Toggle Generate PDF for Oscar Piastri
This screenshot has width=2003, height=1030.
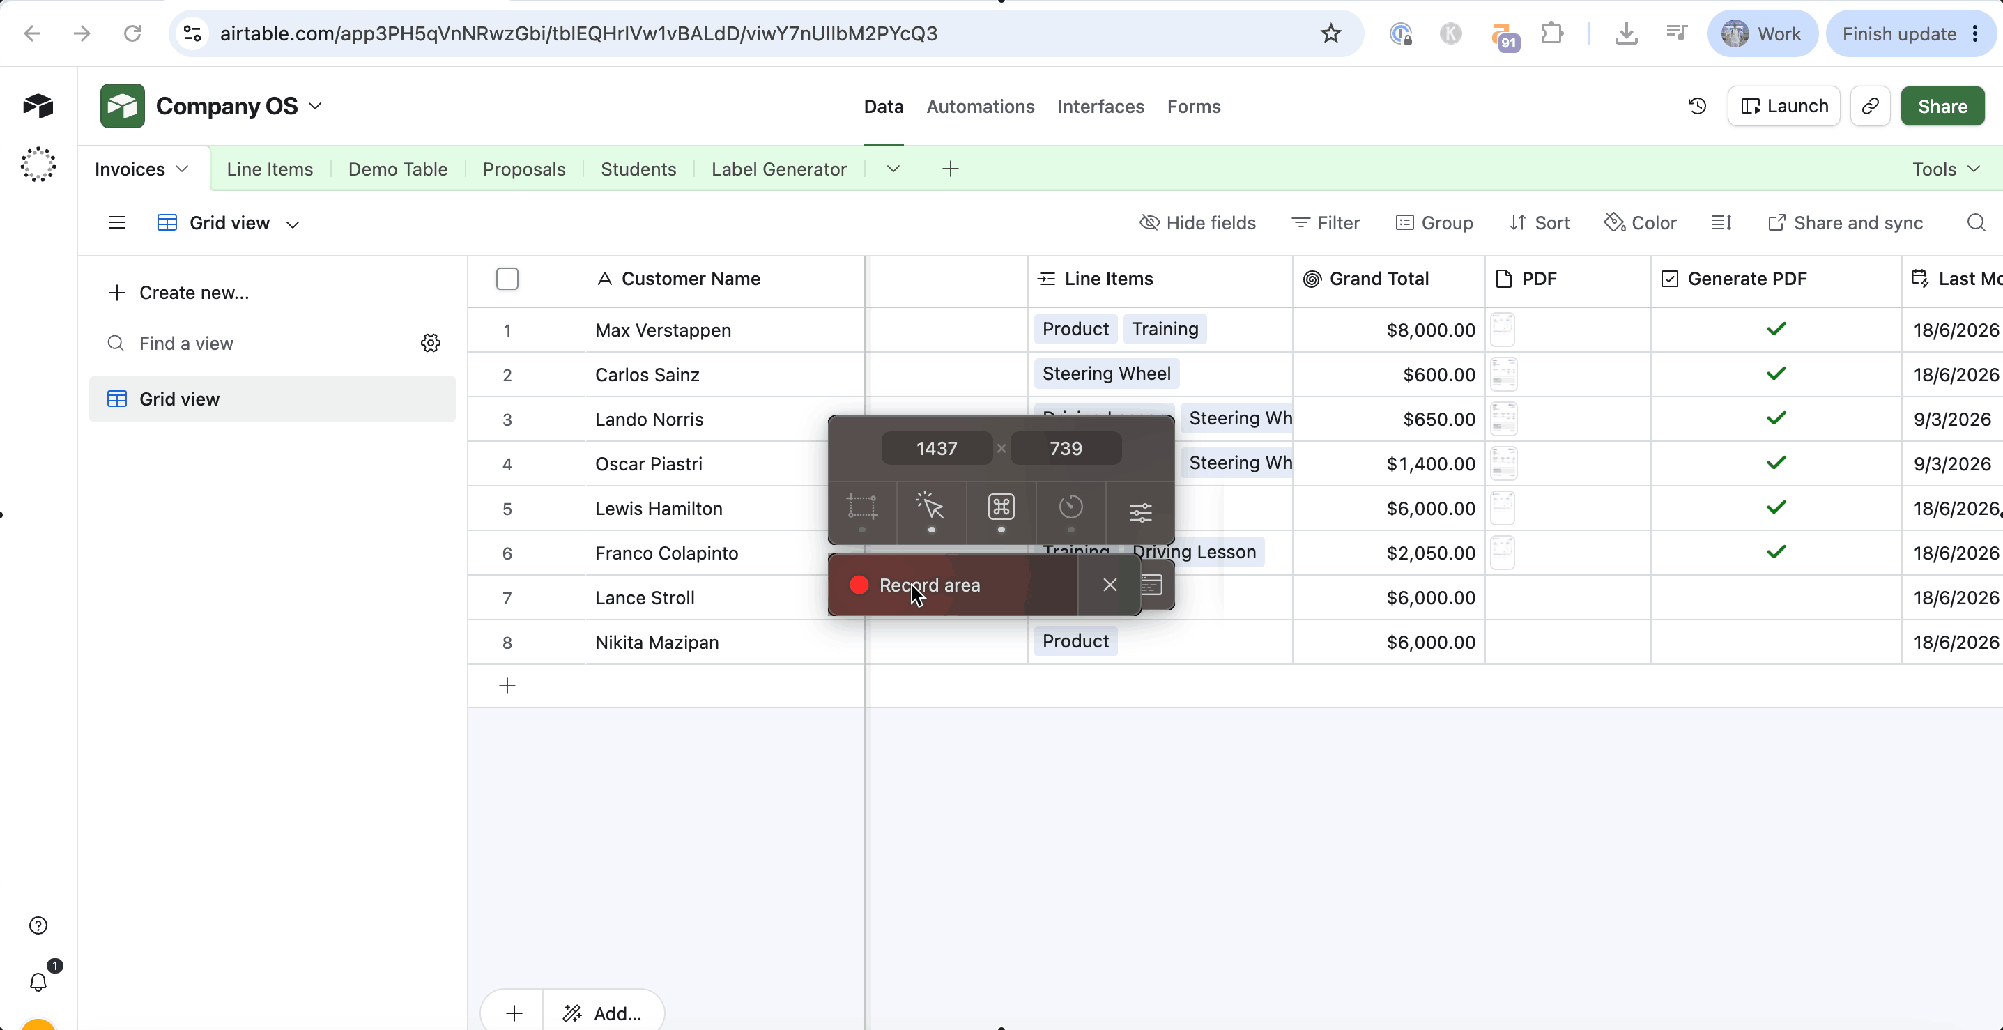(x=1776, y=463)
